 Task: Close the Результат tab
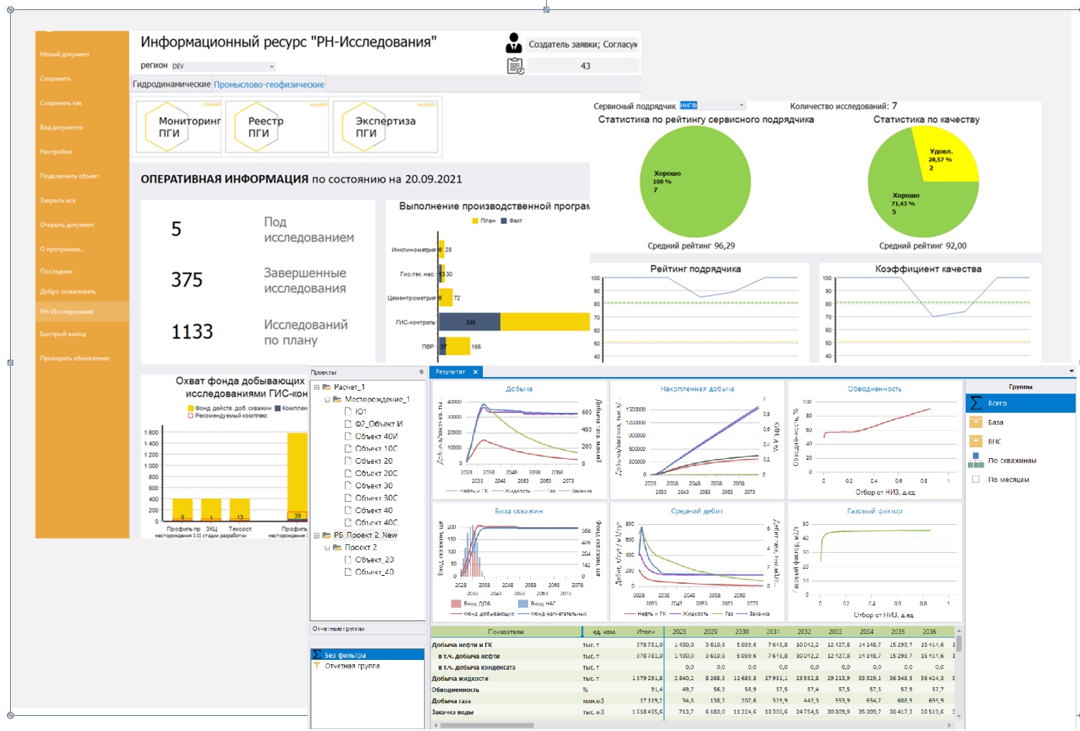[475, 372]
